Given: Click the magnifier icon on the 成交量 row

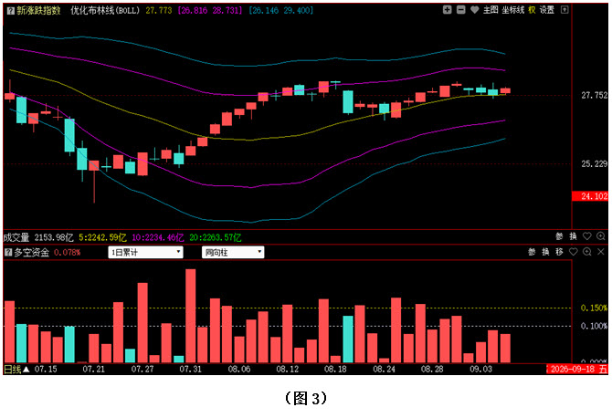Looking at the screenshot, I should pos(601,235).
